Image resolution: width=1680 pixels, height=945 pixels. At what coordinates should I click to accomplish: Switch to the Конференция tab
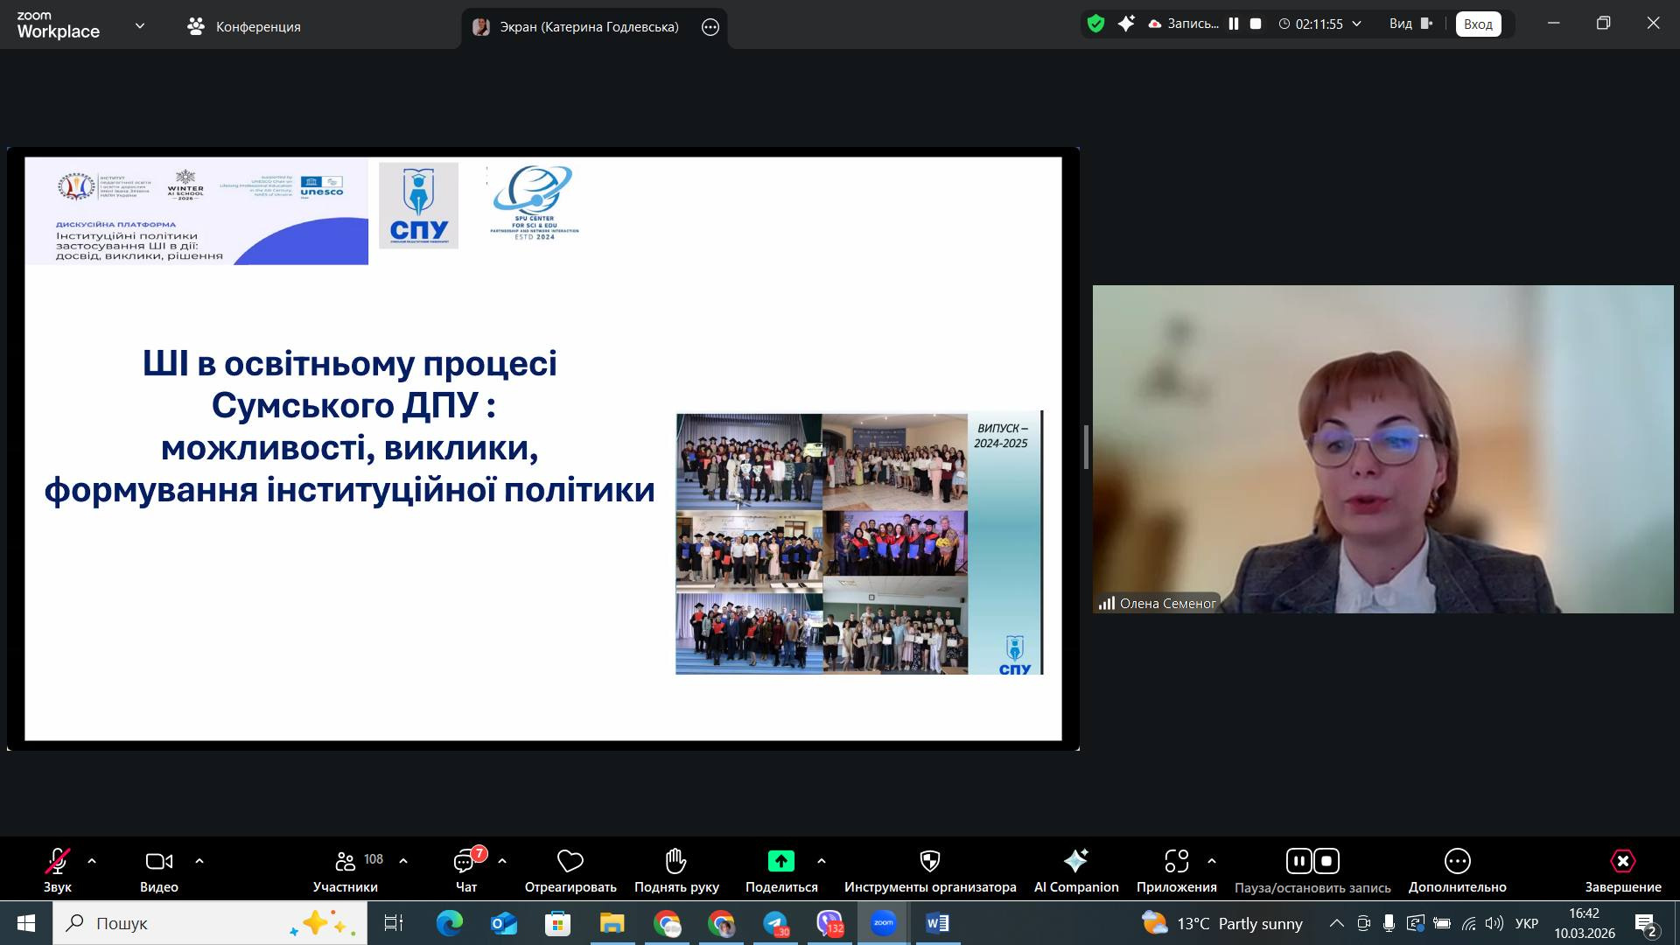244,26
